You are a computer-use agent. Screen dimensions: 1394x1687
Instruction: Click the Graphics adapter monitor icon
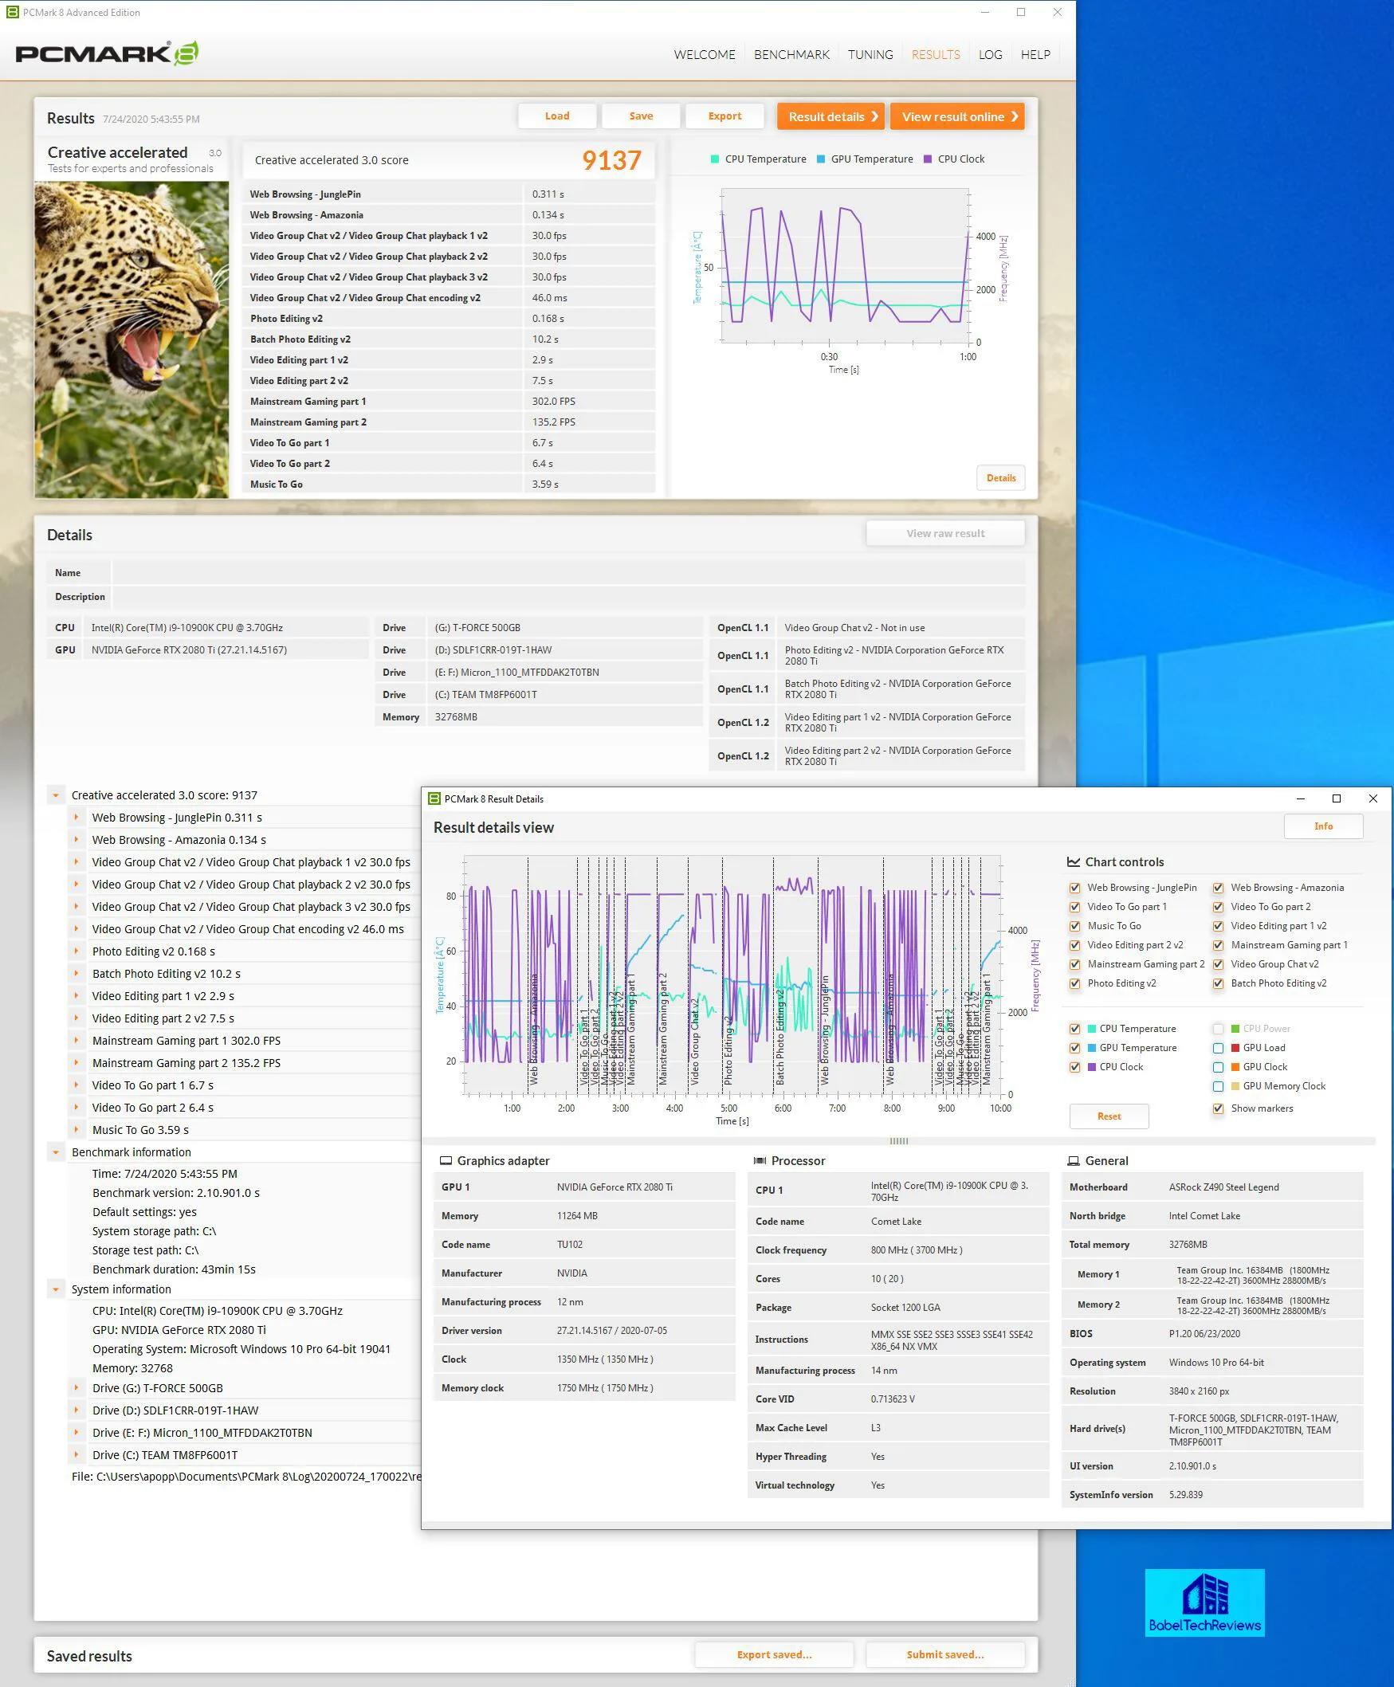[446, 1161]
